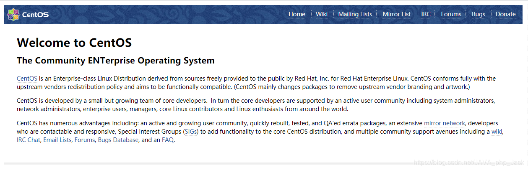Image resolution: width=528 pixels, height=170 pixels.
Task: Visit Forums from the top navigation bar
Action: (451, 14)
